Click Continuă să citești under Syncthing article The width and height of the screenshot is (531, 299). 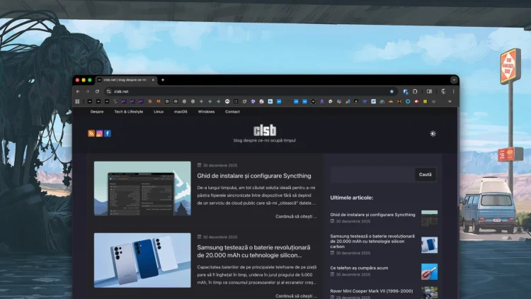[294, 216]
